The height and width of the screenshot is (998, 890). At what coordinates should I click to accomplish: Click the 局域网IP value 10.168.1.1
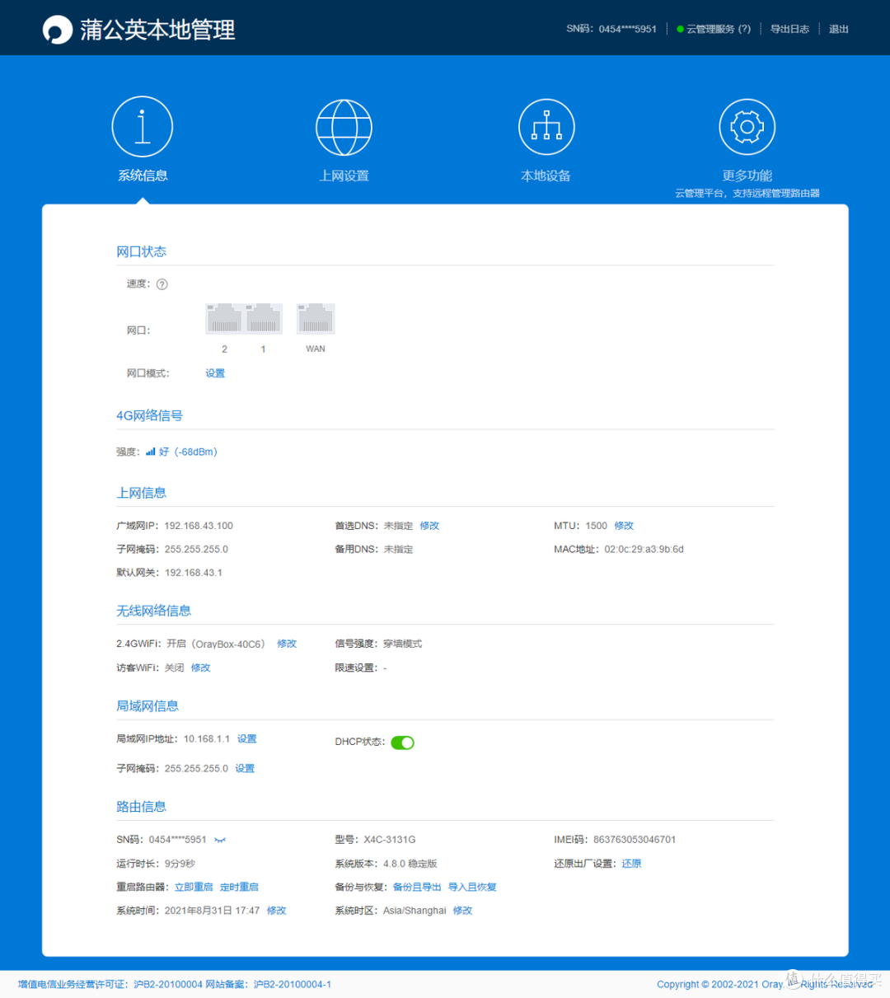coord(207,738)
